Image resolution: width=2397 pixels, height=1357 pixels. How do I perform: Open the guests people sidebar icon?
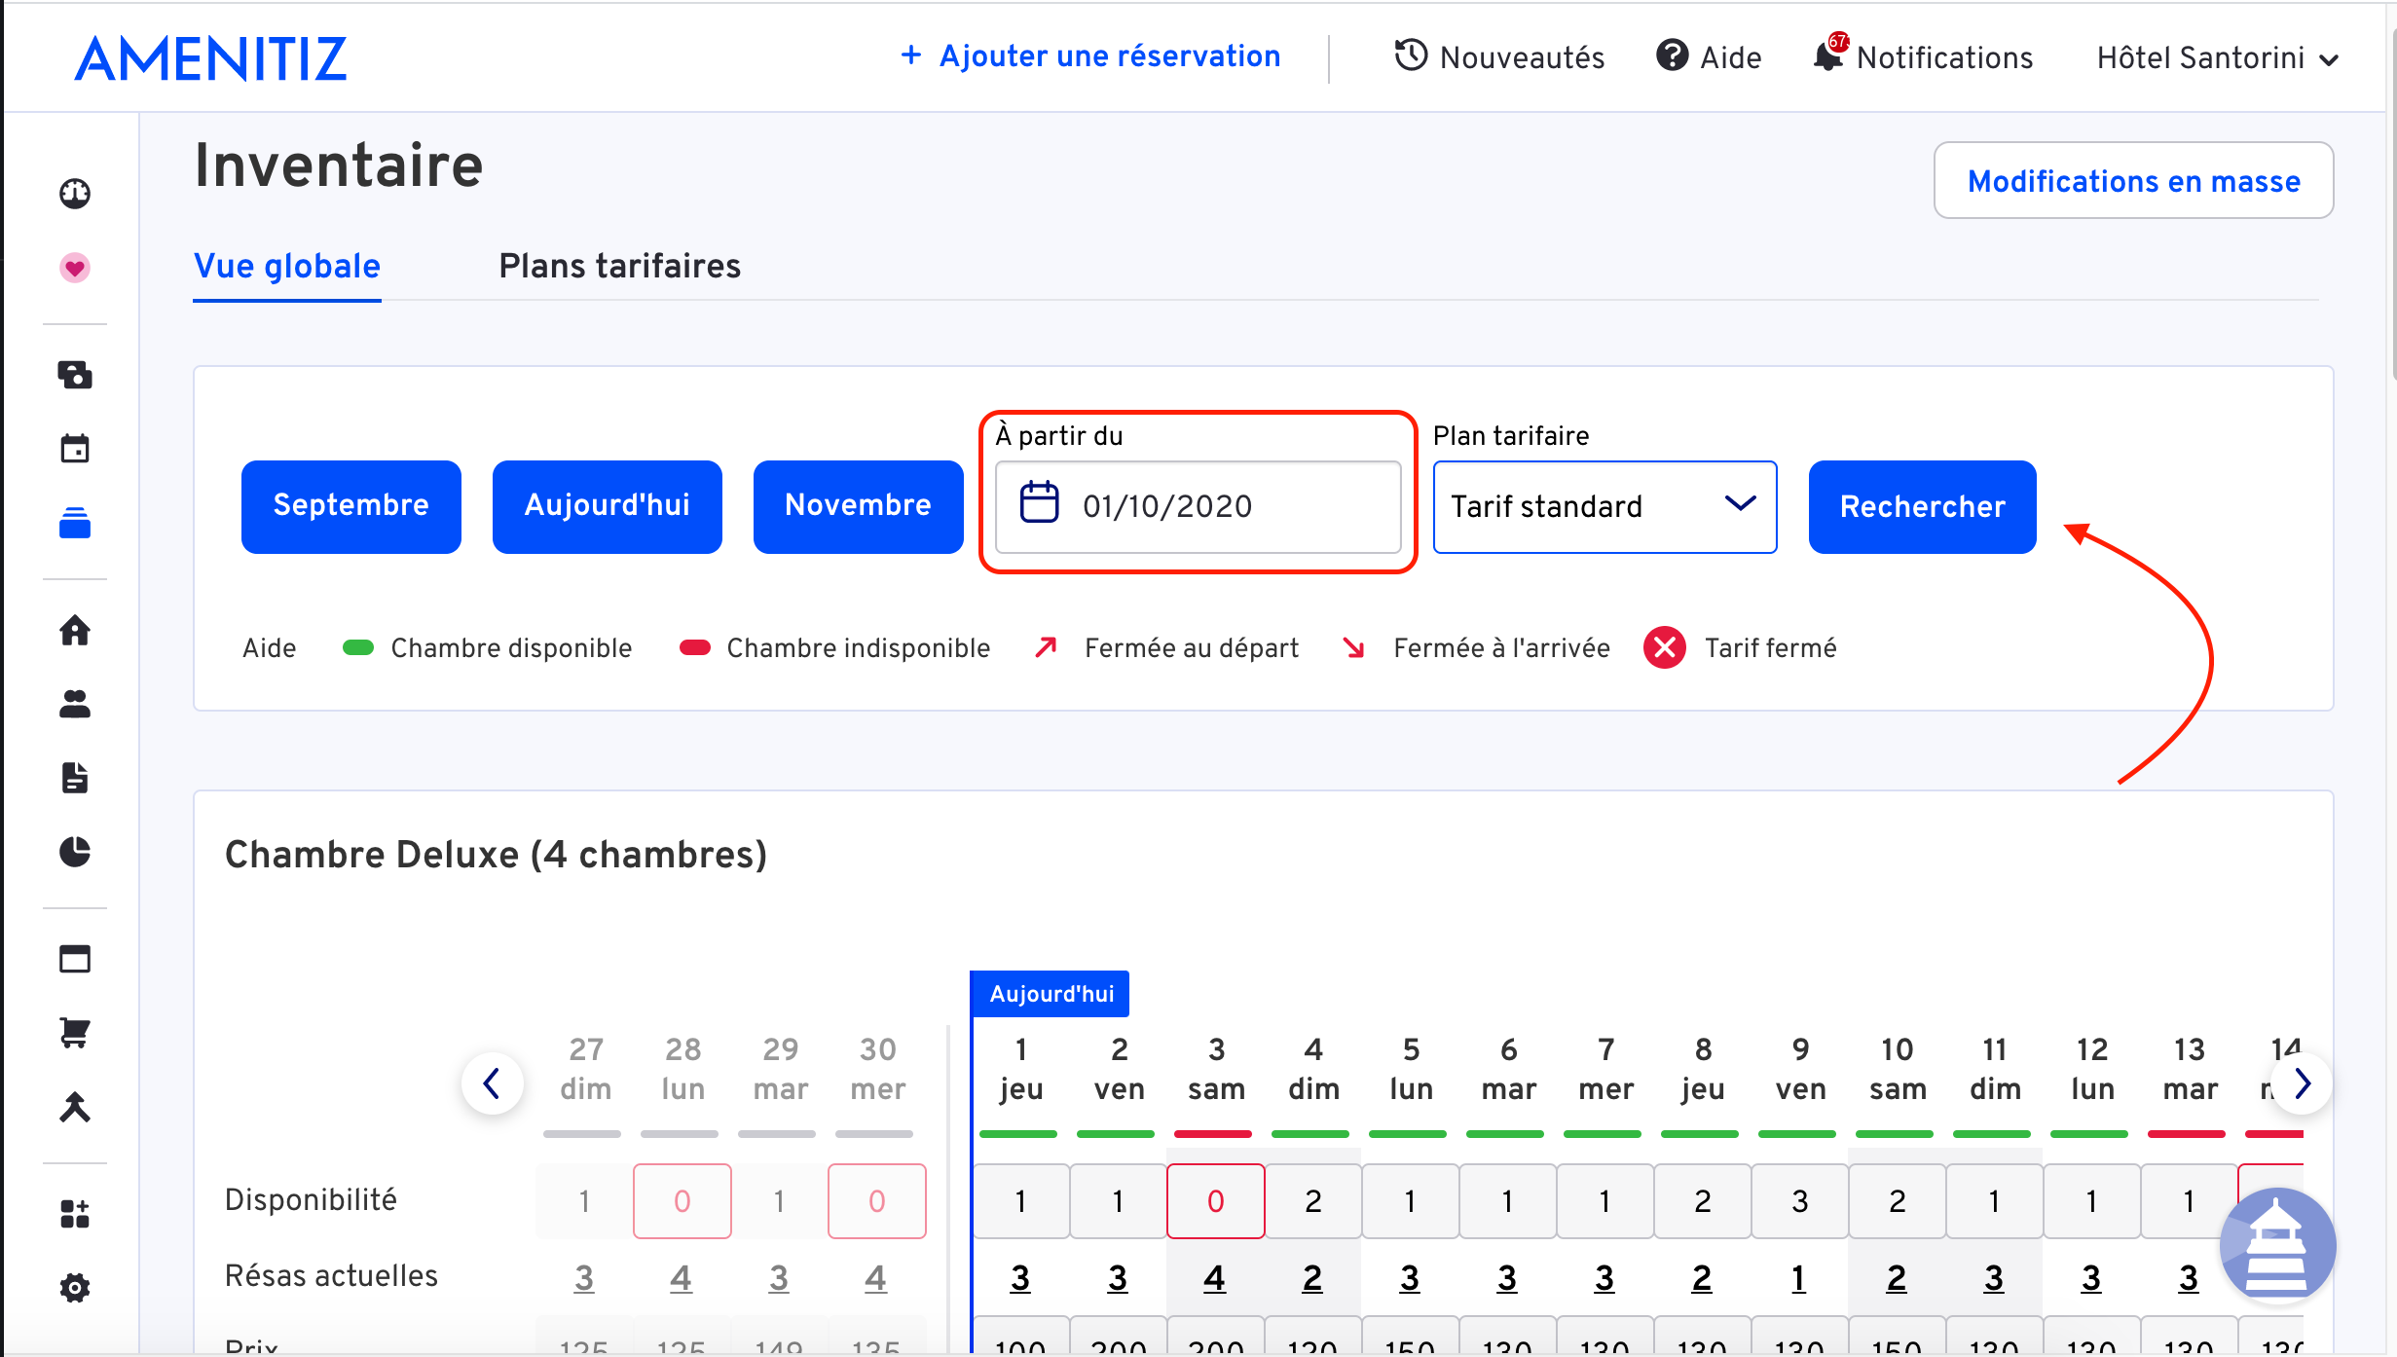(75, 704)
